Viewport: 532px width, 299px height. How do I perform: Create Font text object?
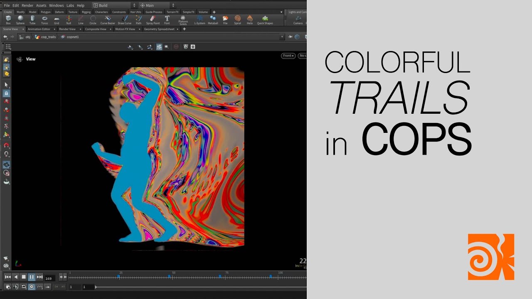click(x=167, y=20)
